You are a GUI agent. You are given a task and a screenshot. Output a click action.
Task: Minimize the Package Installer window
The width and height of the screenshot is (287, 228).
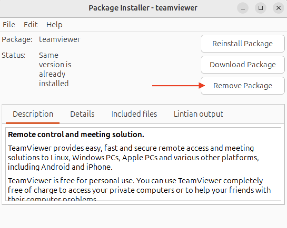tap(243, 8)
